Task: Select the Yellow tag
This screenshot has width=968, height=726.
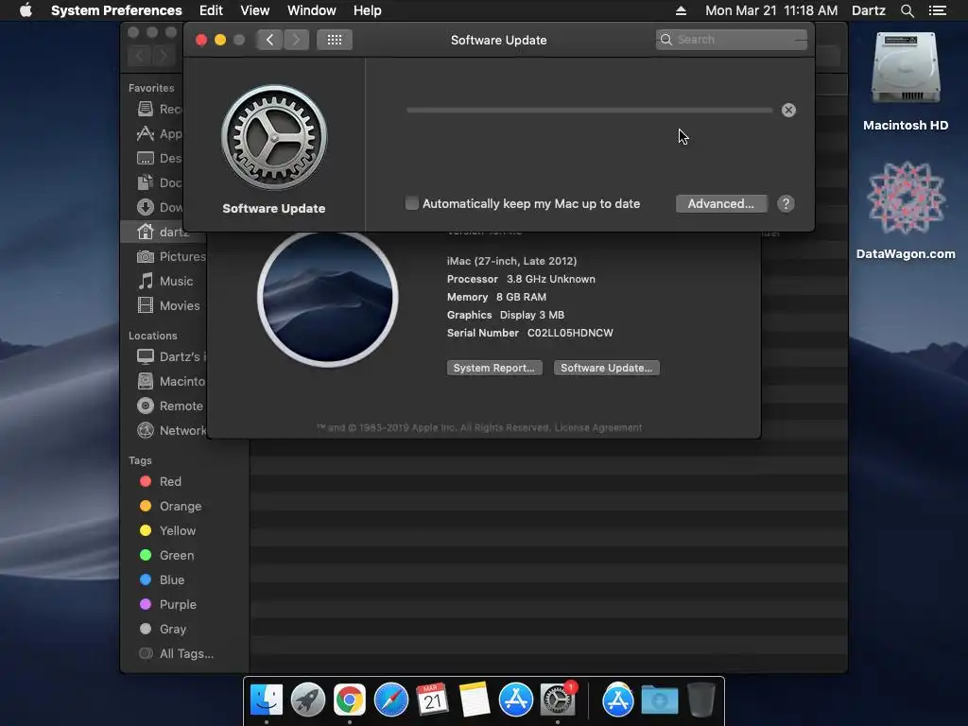Action: pos(167,531)
